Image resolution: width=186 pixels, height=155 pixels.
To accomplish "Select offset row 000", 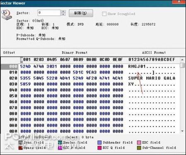I will click(x=13, y=66).
